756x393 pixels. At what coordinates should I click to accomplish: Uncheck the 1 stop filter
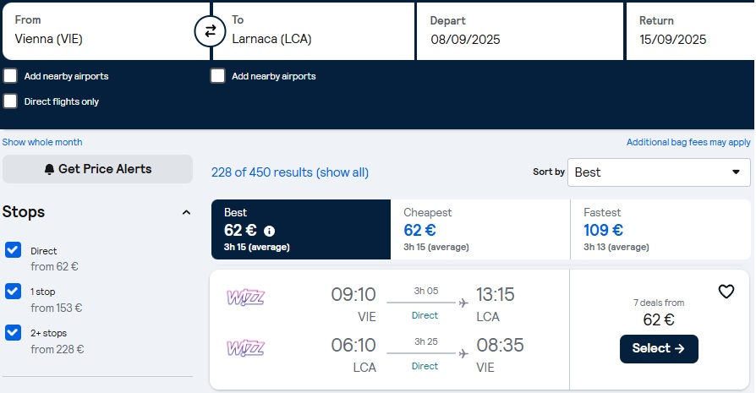click(13, 292)
